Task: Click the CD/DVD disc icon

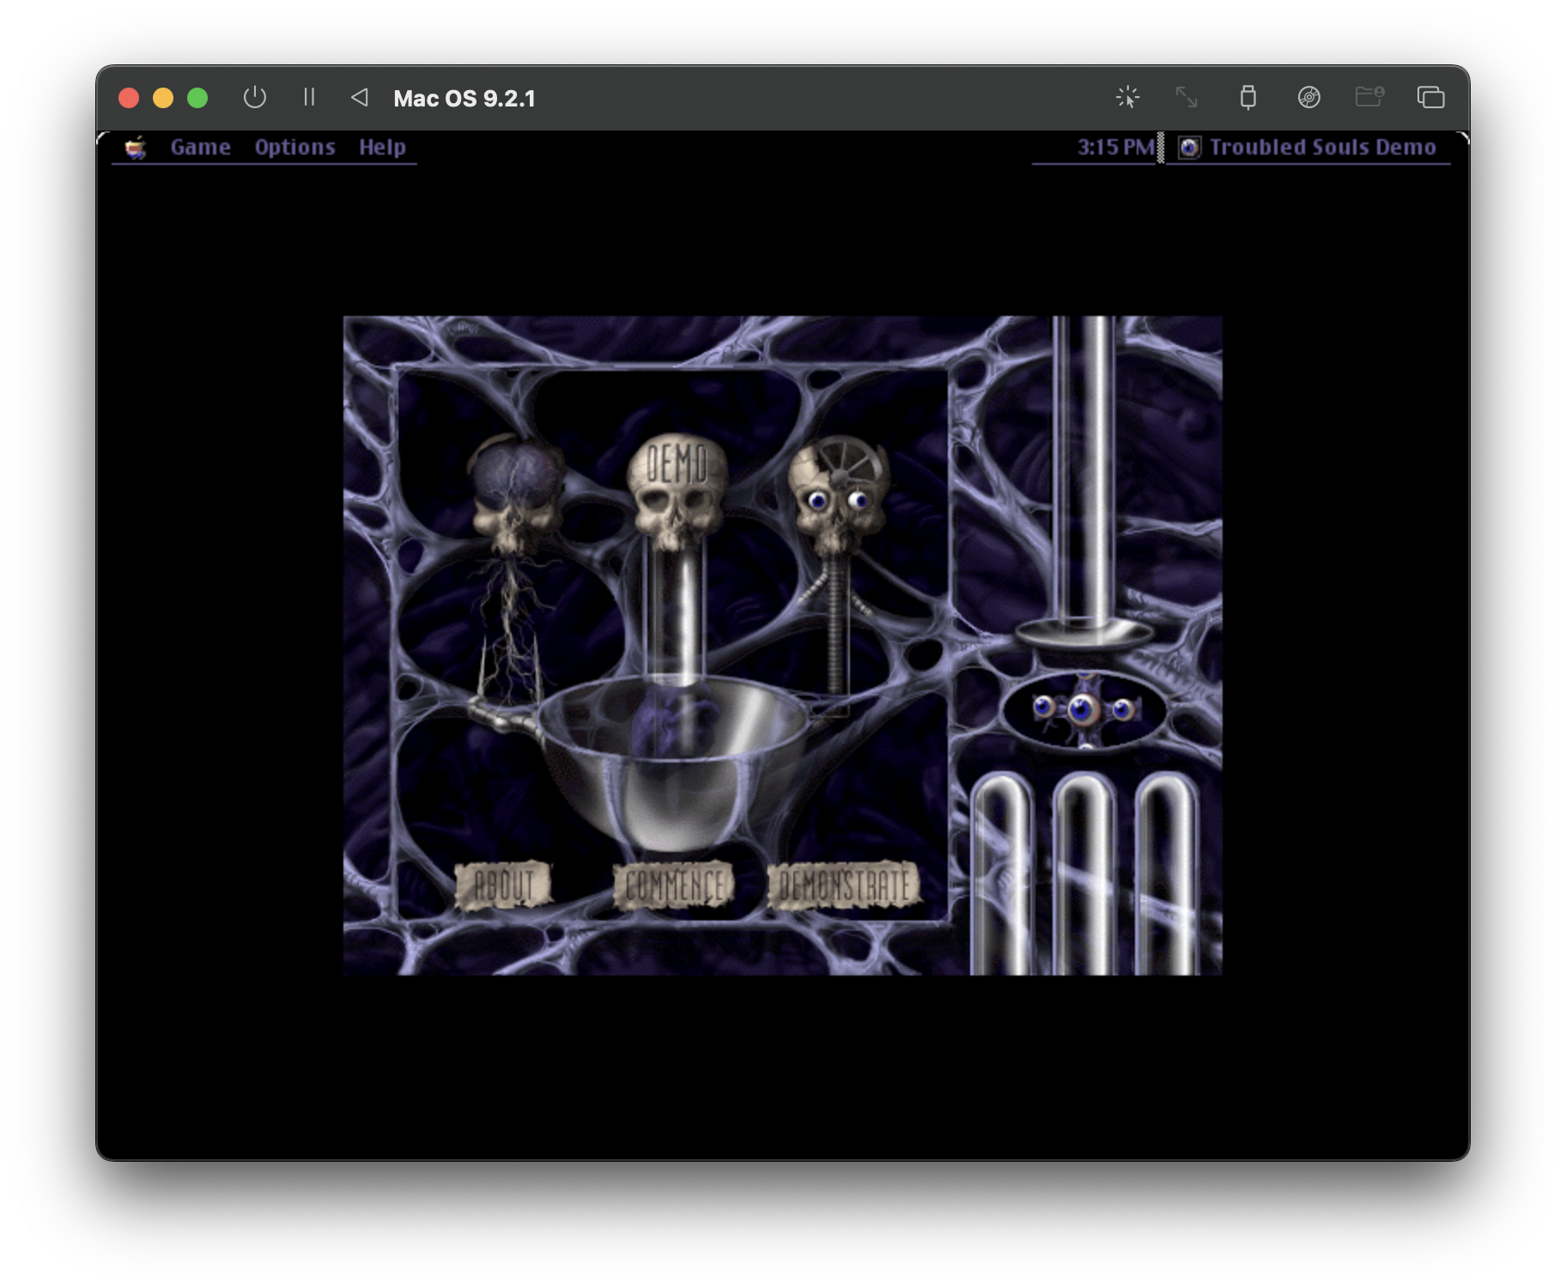Action: click(x=1308, y=97)
